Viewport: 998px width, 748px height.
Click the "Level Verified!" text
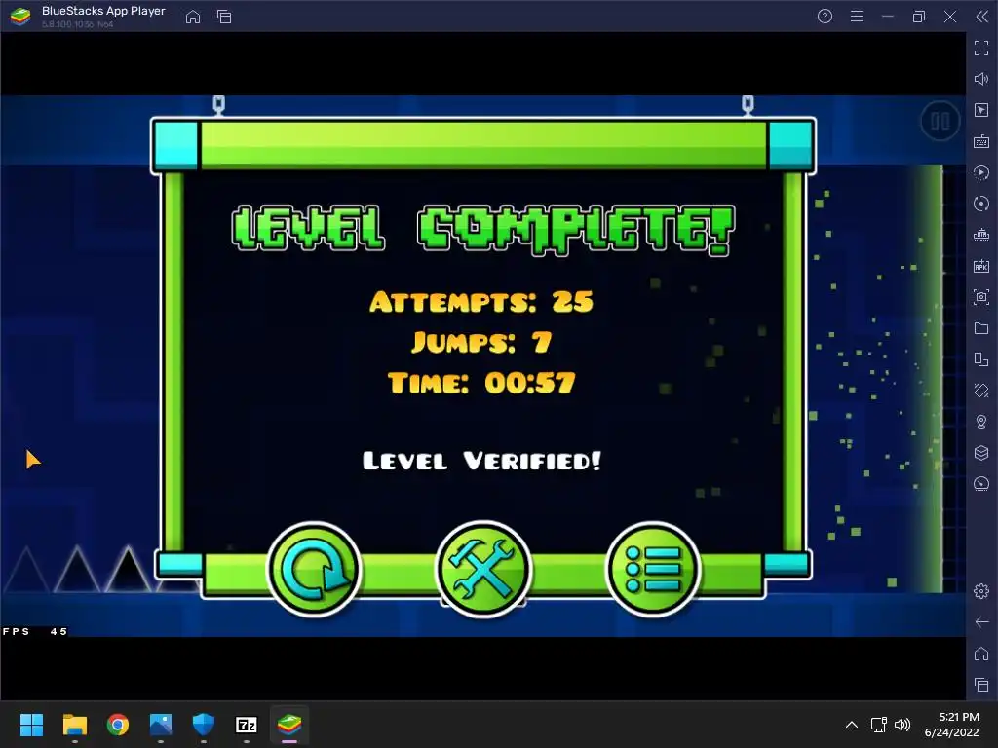[x=481, y=461]
